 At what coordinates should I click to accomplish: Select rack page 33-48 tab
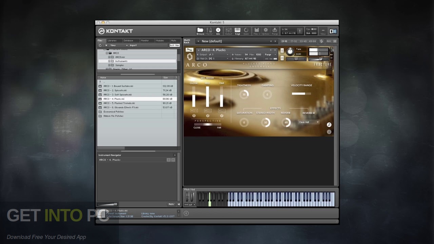[303, 41]
